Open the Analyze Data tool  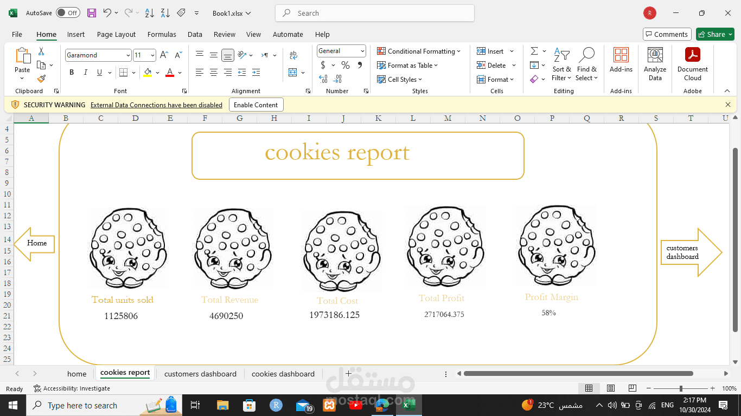point(655,64)
